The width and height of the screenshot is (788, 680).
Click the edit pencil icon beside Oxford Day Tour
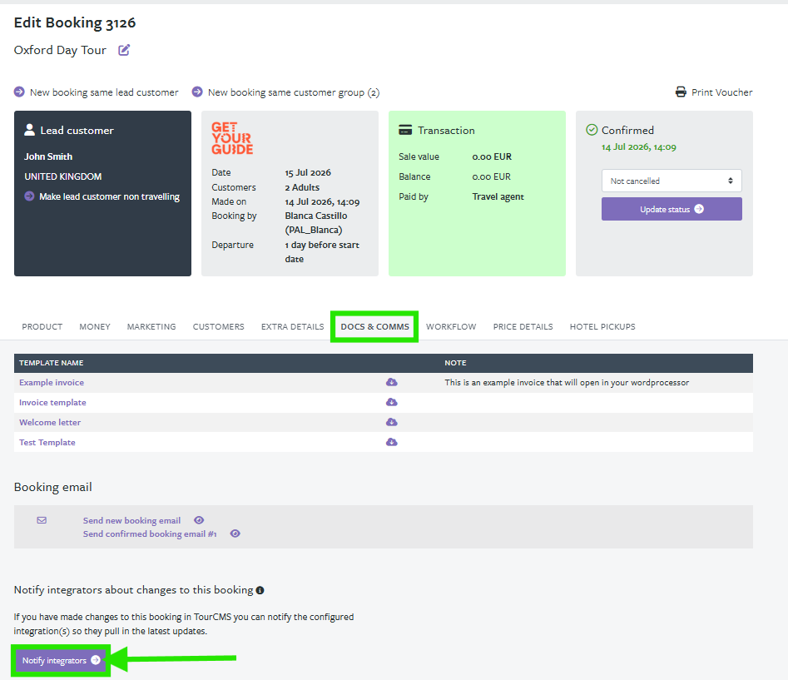coord(124,50)
